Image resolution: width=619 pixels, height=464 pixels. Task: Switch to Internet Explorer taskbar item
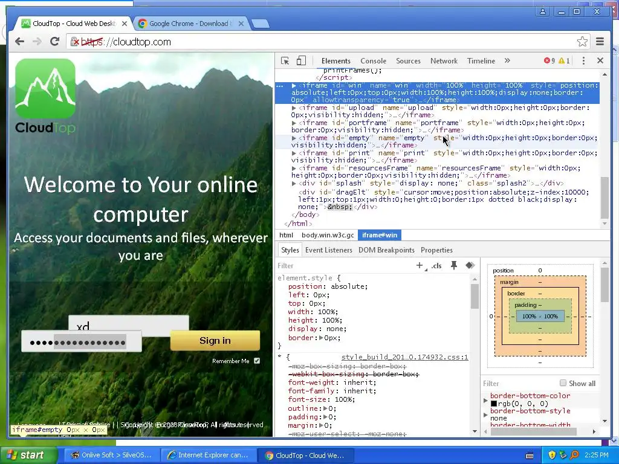[x=208, y=455]
